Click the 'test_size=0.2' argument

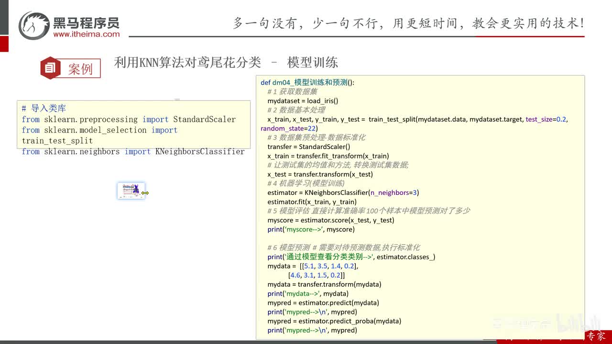point(546,119)
